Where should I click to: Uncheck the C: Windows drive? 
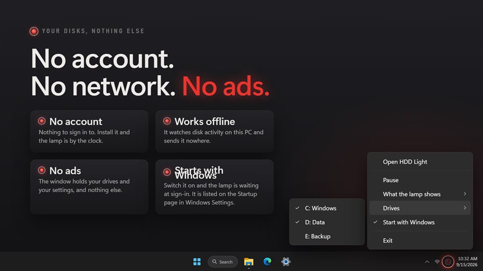[x=327, y=208]
